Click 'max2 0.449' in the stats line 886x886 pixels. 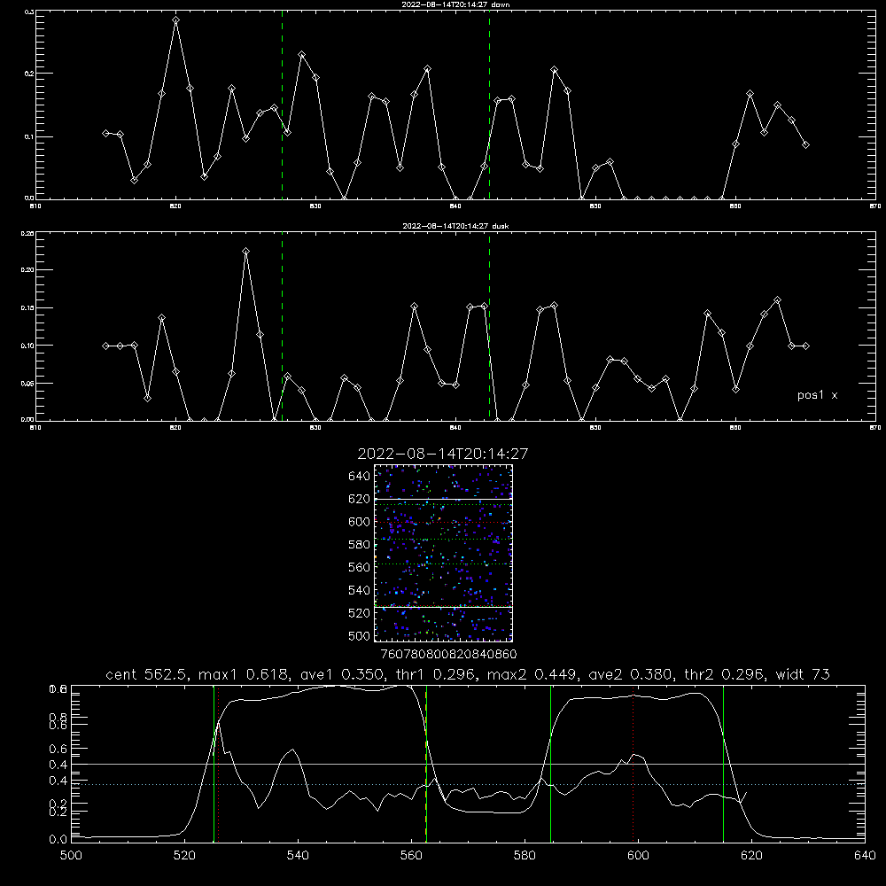click(x=532, y=674)
